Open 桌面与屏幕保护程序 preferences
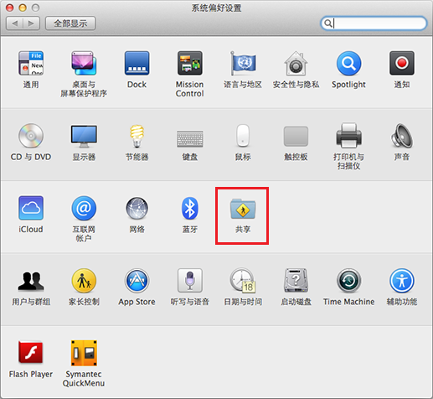 click(x=84, y=63)
